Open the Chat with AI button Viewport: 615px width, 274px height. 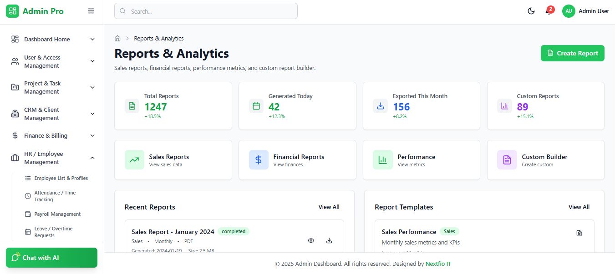51,258
